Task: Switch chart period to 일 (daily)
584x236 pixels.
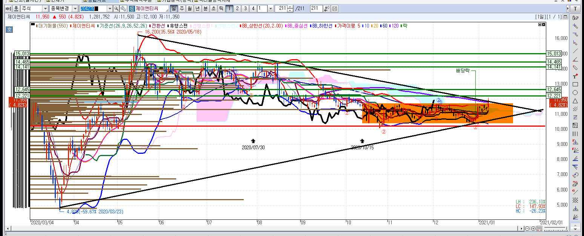Action: (174, 8)
